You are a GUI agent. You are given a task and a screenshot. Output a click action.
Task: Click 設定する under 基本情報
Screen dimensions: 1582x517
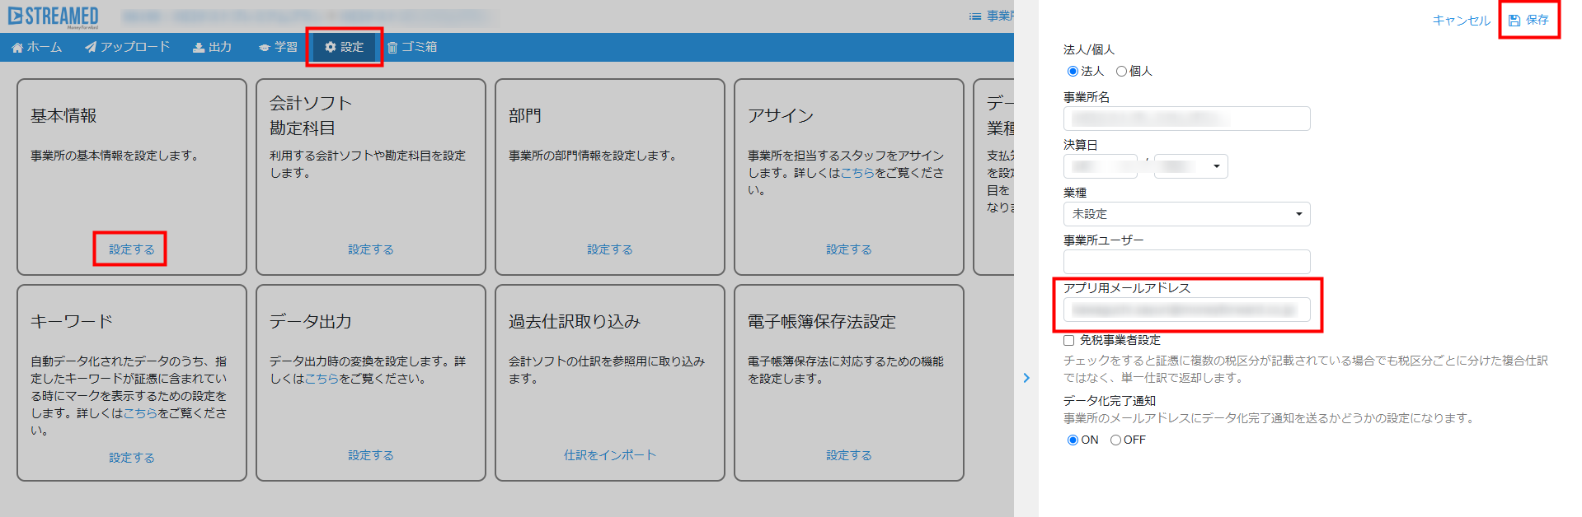(131, 249)
